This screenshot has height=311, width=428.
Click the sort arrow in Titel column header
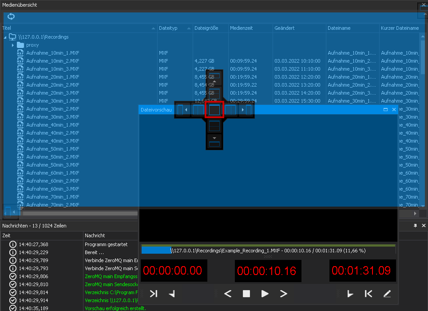[x=154, y=28]
